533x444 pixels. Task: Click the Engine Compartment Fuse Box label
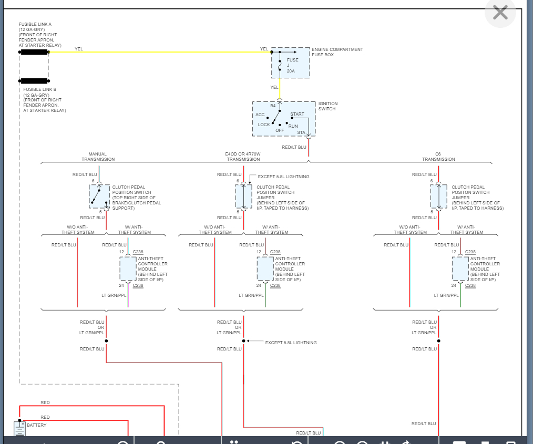coord(338,52)
